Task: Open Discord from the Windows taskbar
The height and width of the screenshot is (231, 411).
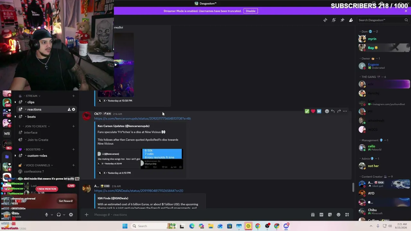Action: click(x=286, y=226)
